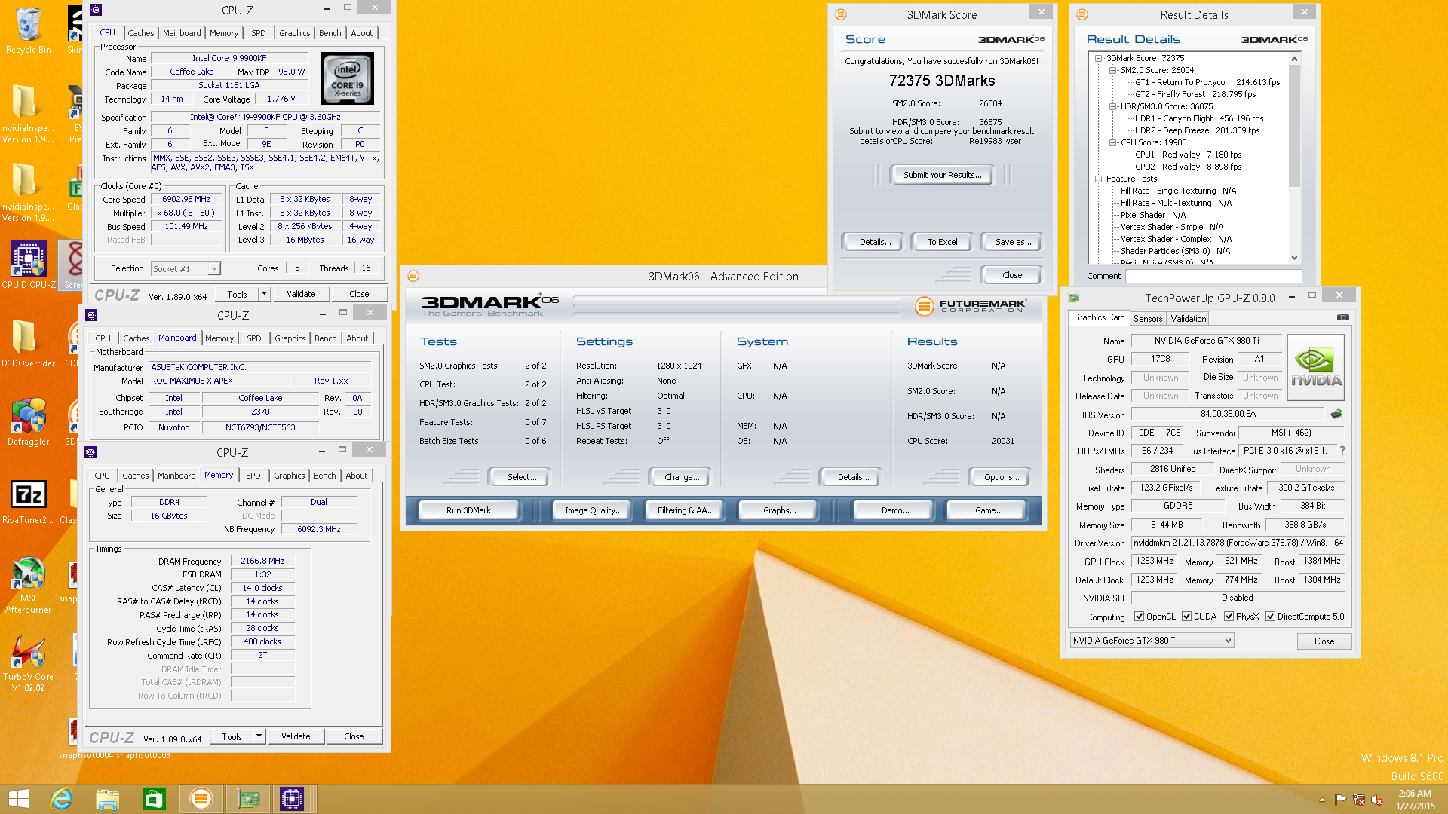1448x814 pixels.
Task: Switch to the Sensors tab in GPU-Z
Action: click(x=1148, y=319)
